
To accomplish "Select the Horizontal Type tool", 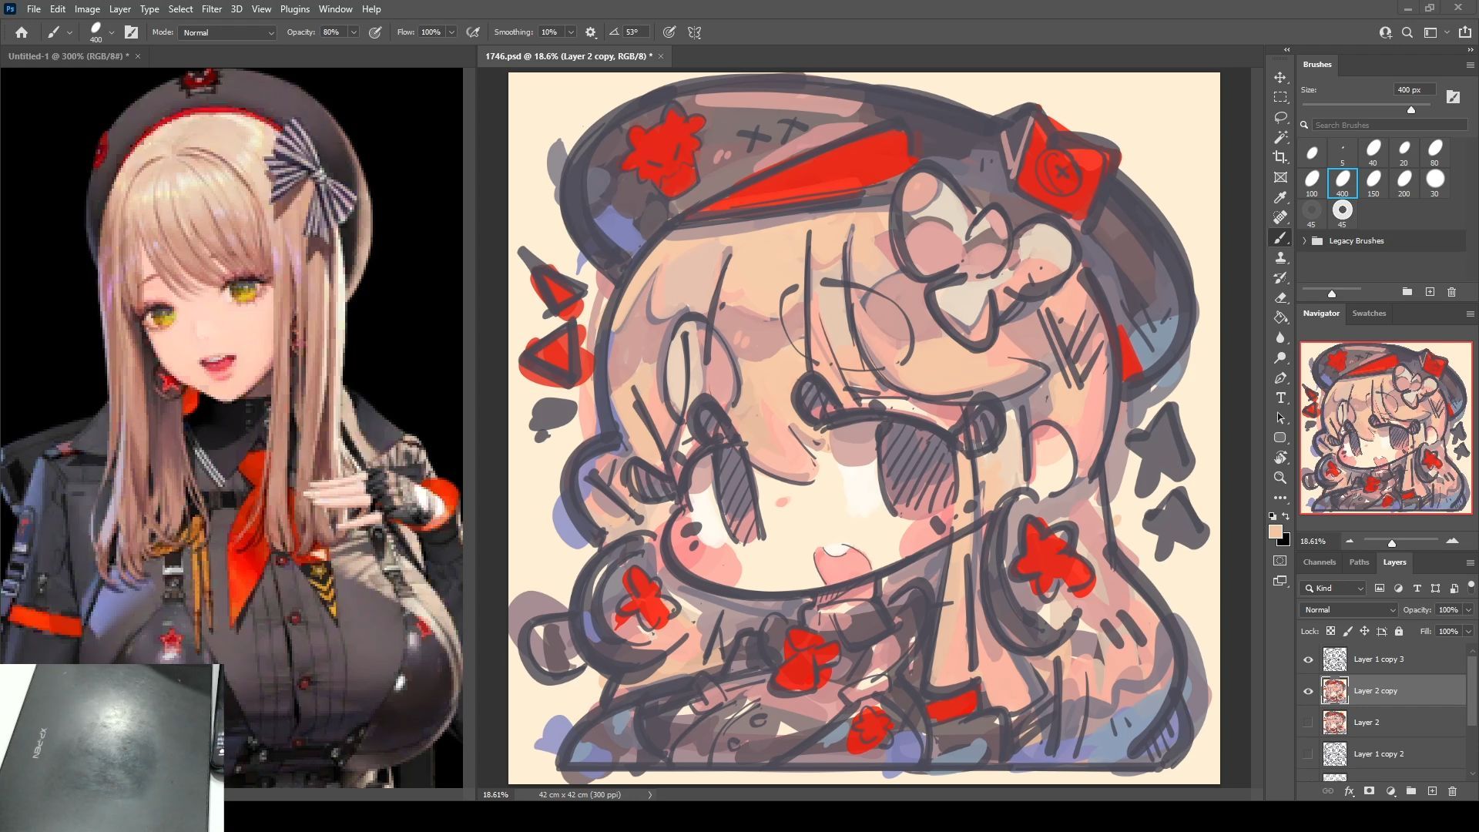I will (1280, 398).
